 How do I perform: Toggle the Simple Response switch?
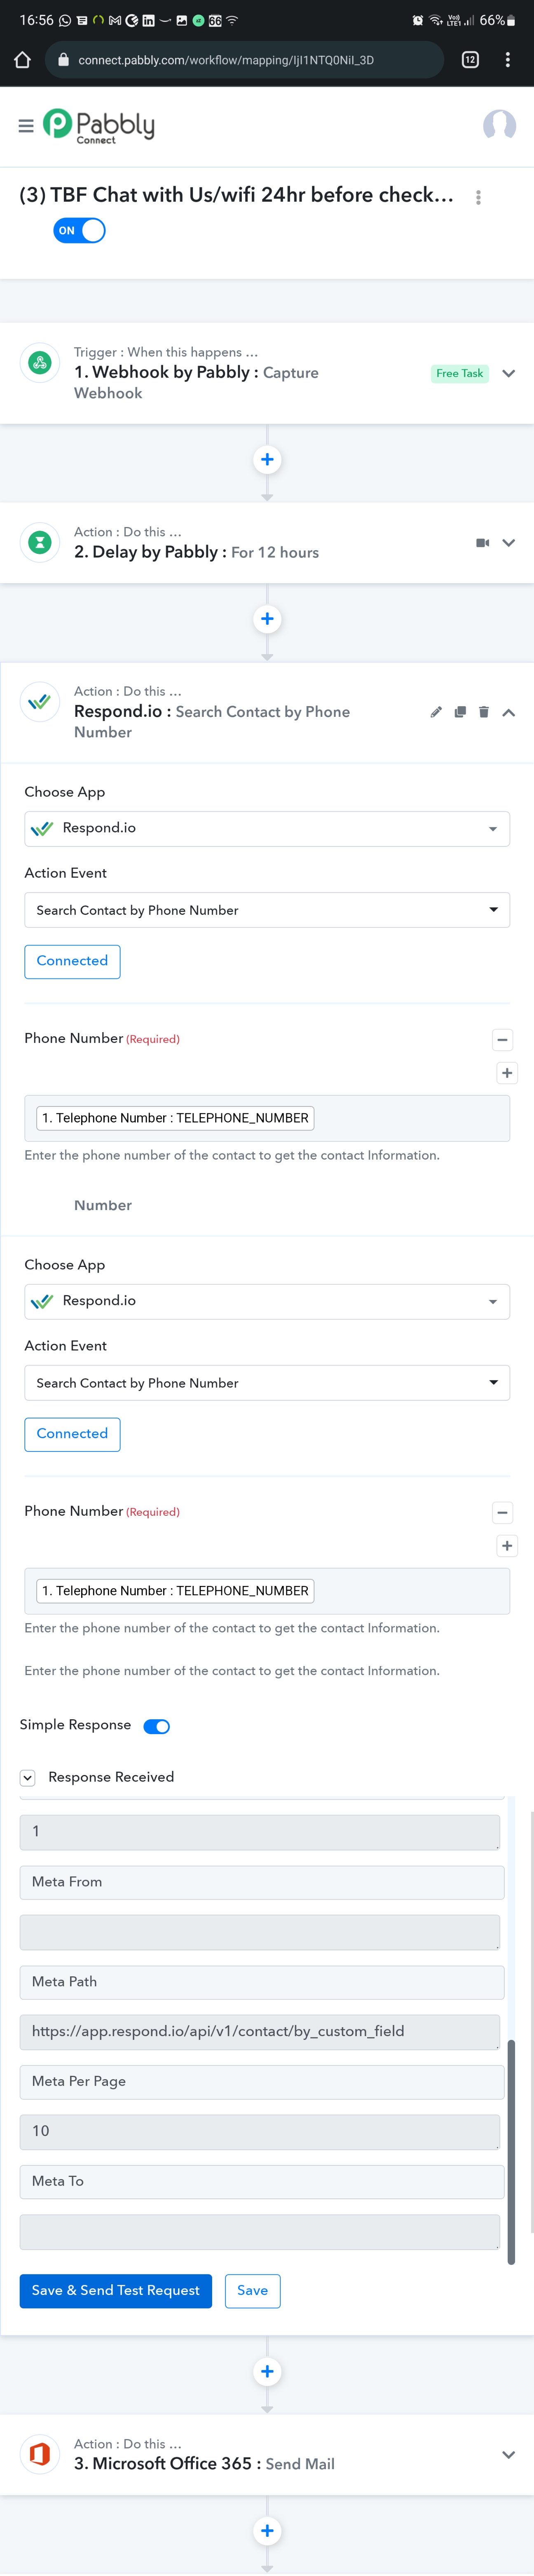pyautogui.click(x=157, y=1726)
